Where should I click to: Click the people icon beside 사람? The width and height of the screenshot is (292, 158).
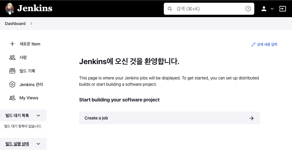click(x=12, y=57)
